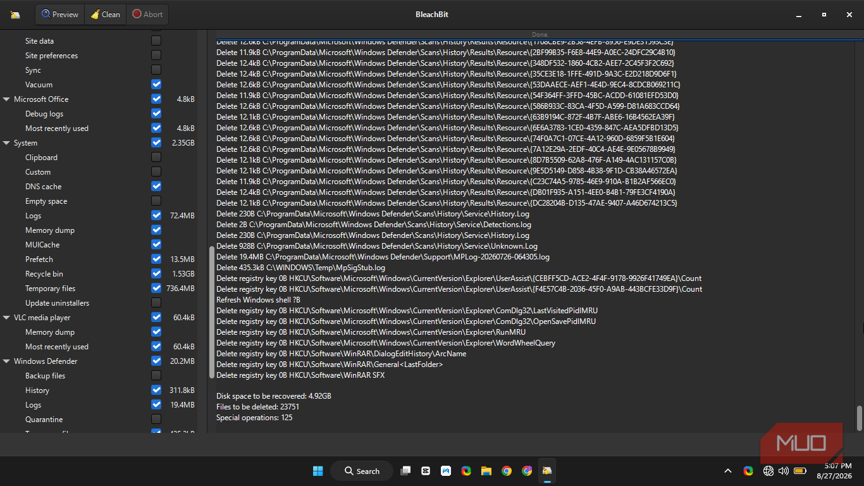The height and width of the screenshot is (486, 864).
Task: Open Task View from the taskbar
Action: coord(405,471)
